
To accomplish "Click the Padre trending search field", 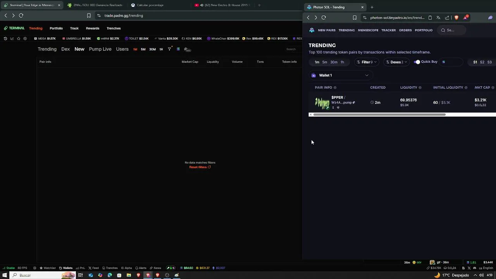I will click(x=293, y=49).
